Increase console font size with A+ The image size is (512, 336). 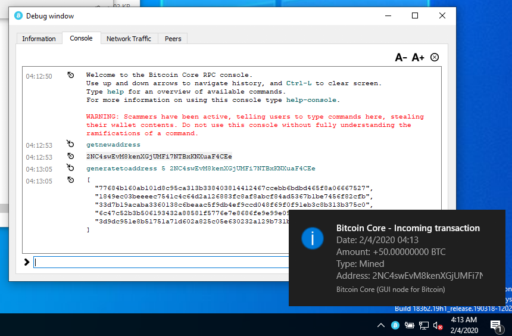tap(418, 58)
